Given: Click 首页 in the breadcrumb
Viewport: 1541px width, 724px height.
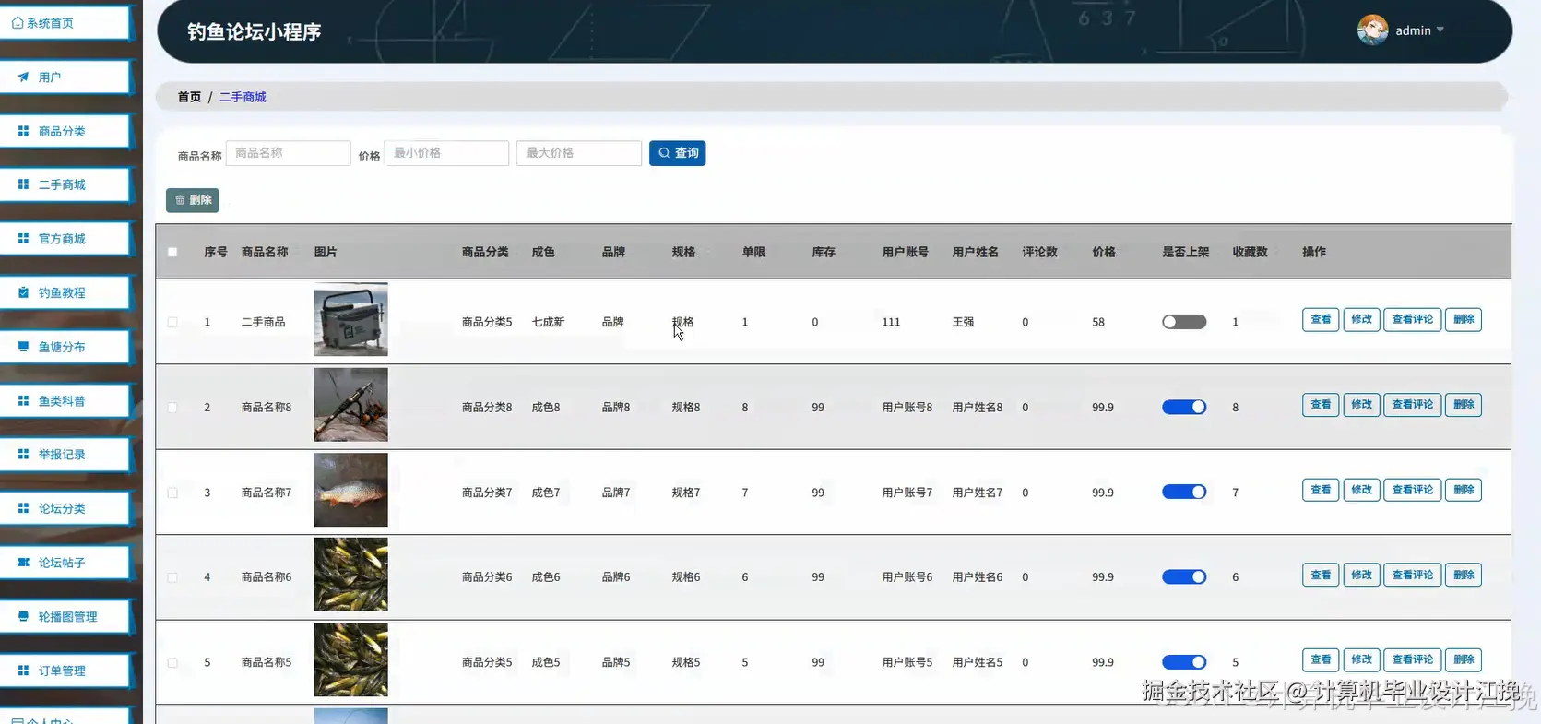Looking at the screenshot, I should pos(189,97).
